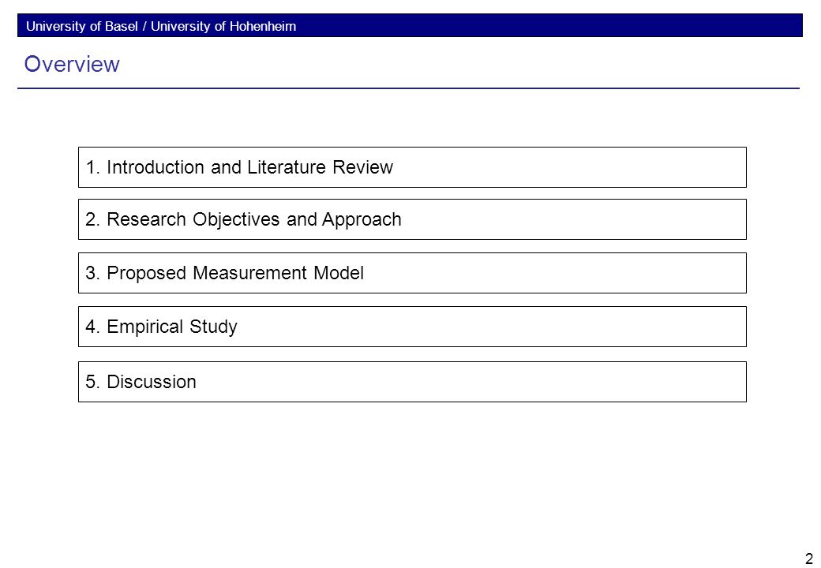Select '2. Research Objectives and Approach' box

[x=412, y=219]
